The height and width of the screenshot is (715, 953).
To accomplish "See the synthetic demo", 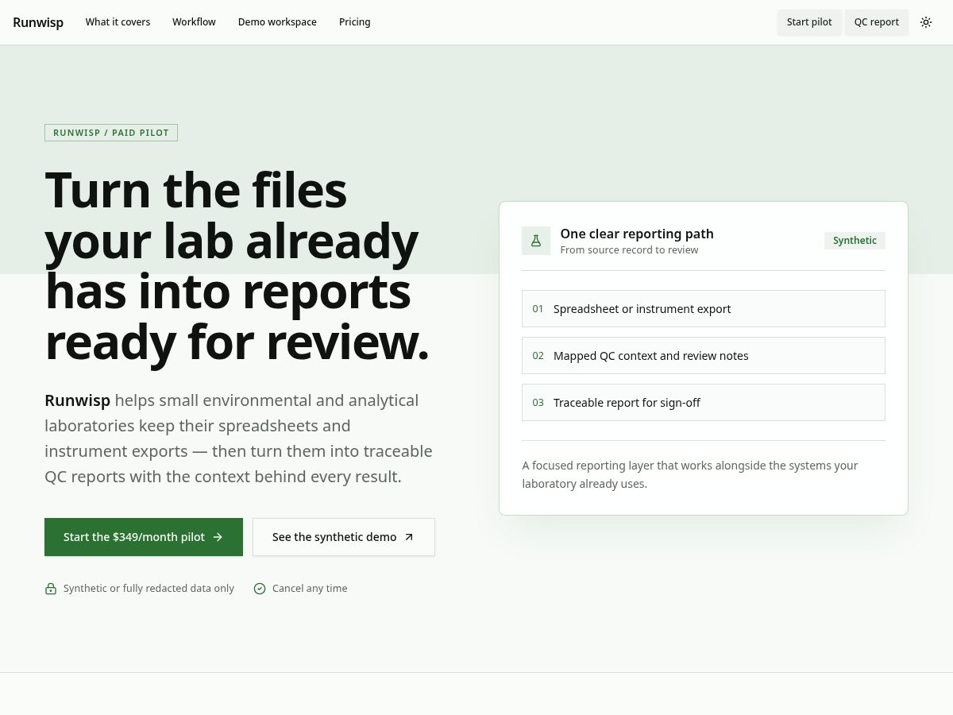I will point(344,537).
